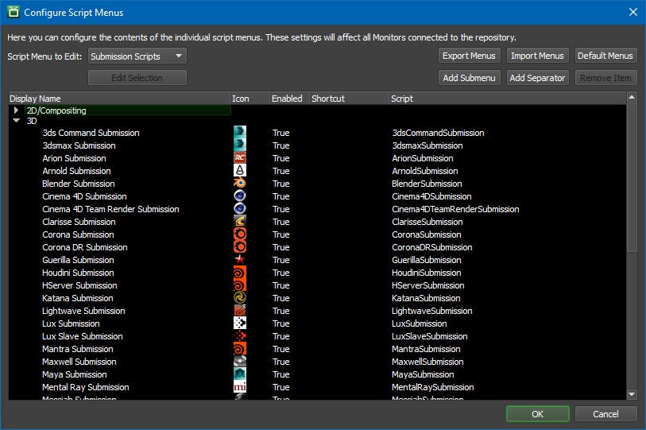The image size is (646, 430).
Task: Click the Cinema 4D Submission icon
Action: 240,196
